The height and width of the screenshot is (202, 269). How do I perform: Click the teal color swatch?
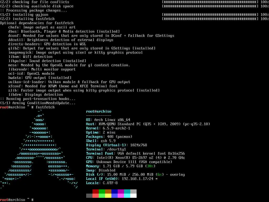(127, 191)
